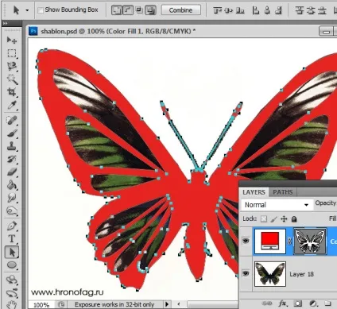The width and height of the screenshot is (337, 309).
Task: Align left edges of paths
Action: click(255, 10)
